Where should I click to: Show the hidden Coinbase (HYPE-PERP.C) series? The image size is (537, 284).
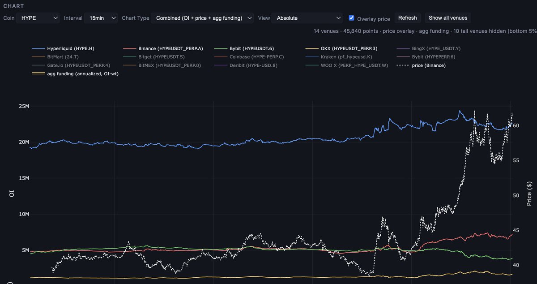(248, 56)
